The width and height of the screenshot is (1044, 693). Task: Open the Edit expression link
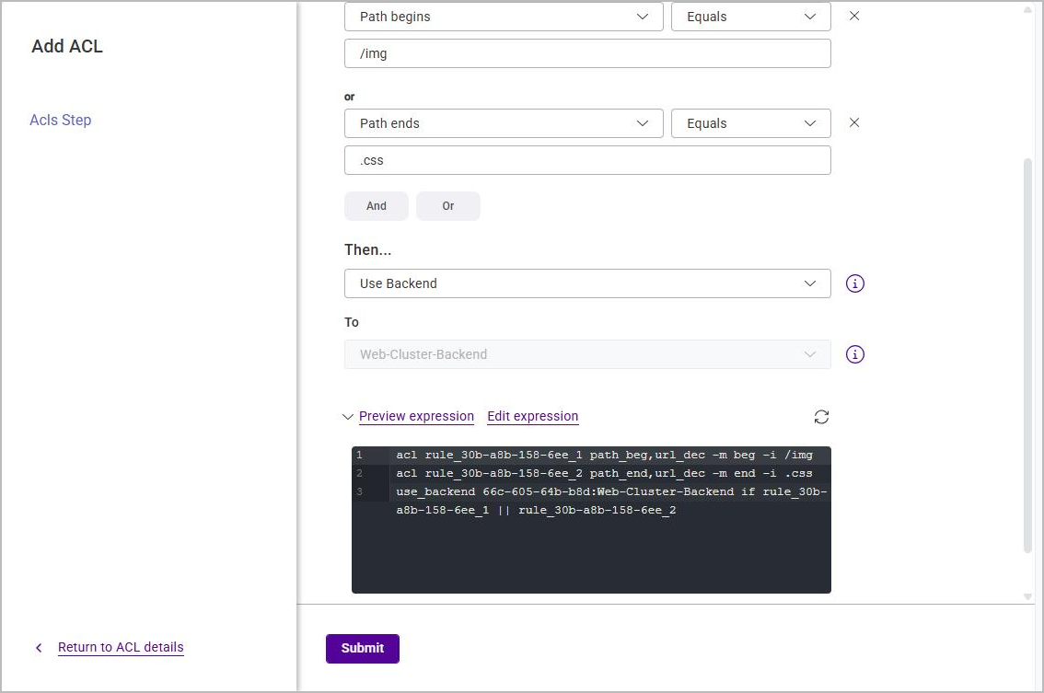click(x=533, y=416)
